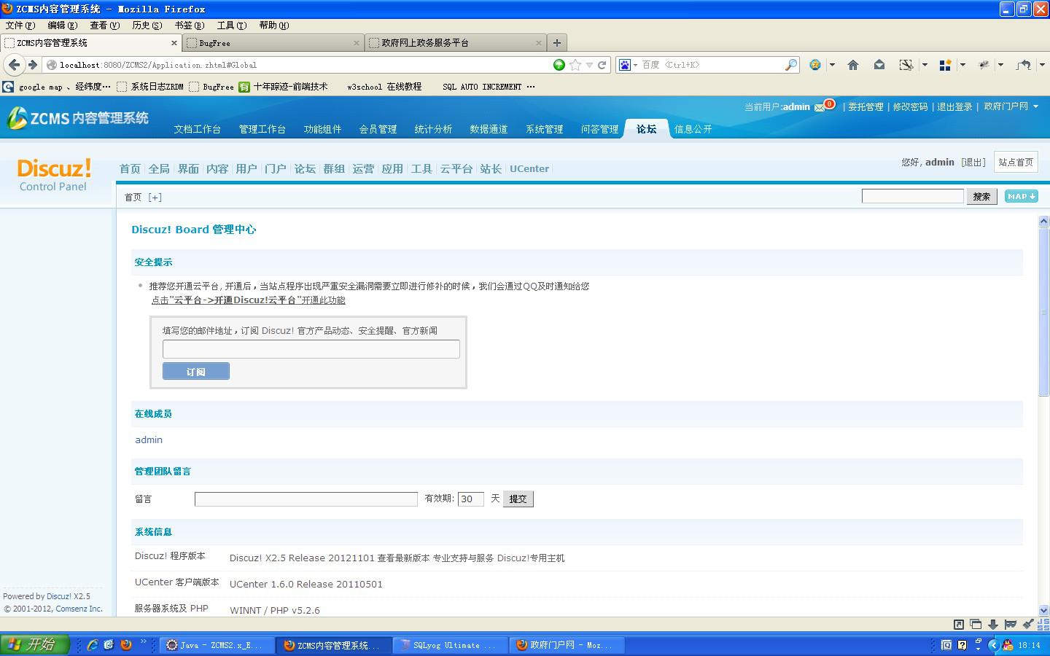Click the mail envelope toolbar icon
Viewport: 1050px width, 656px height.
[x=879, y=65]
